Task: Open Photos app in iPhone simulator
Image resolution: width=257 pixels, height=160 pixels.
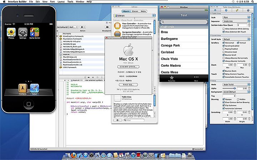Action: 11,32
